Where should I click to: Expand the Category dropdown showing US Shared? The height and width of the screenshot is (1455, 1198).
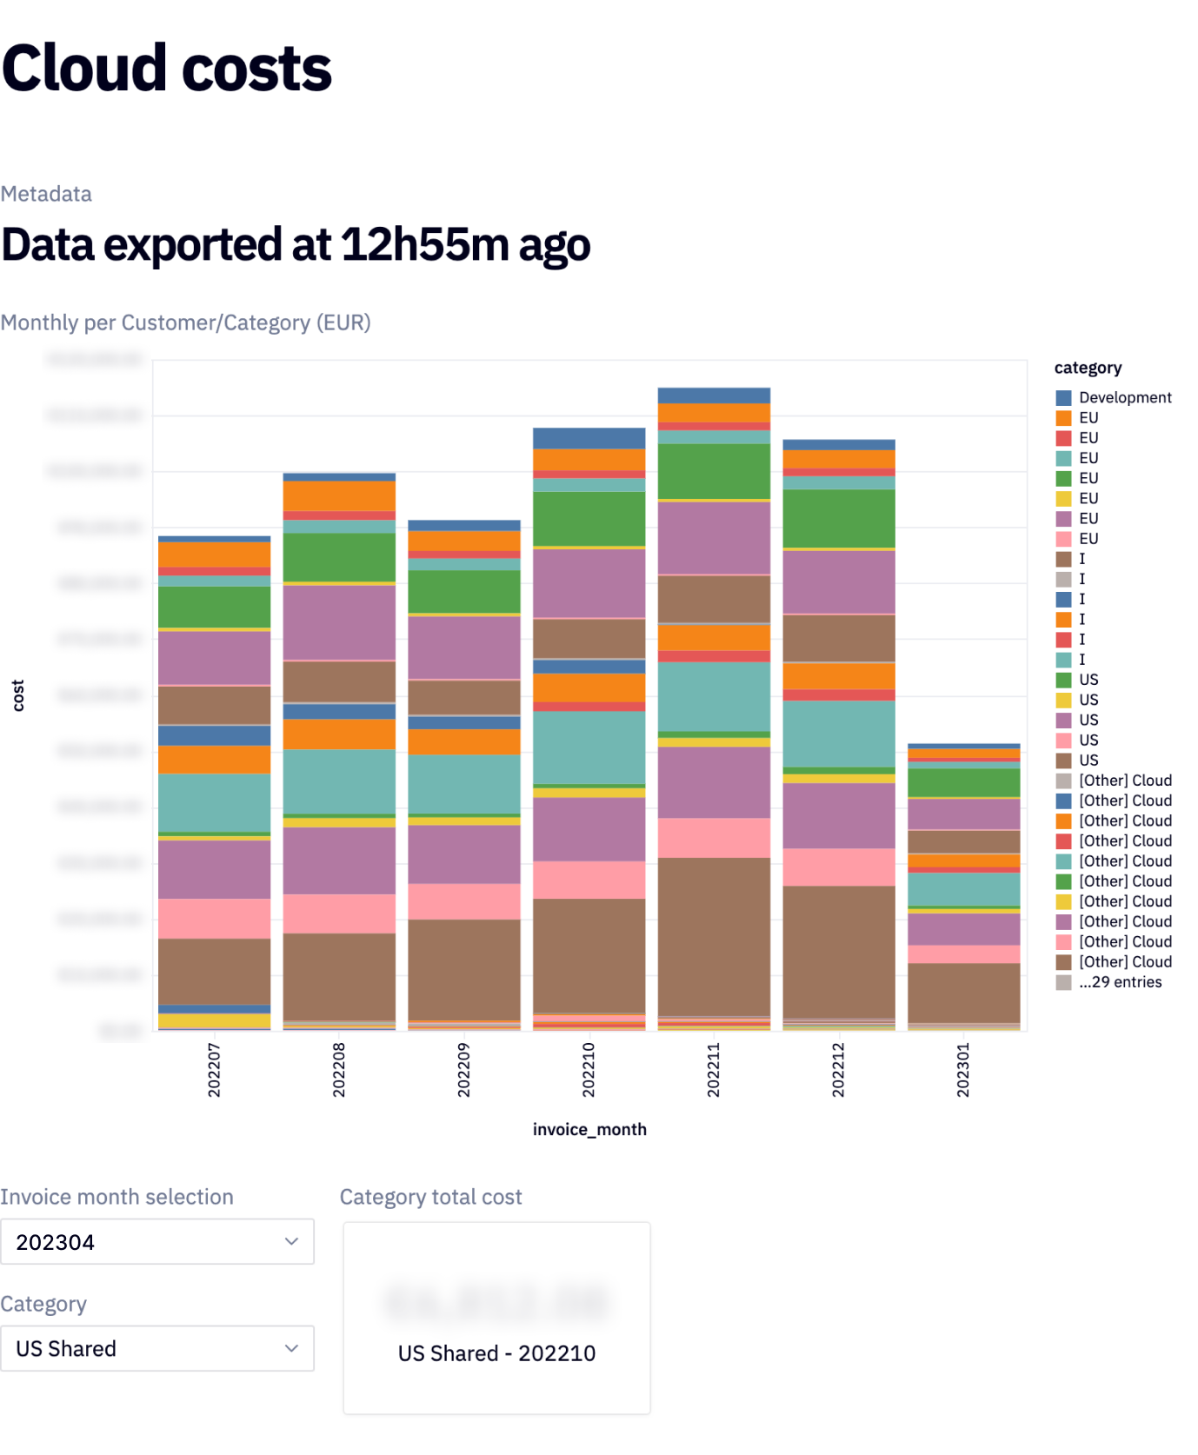(156, 1348)
